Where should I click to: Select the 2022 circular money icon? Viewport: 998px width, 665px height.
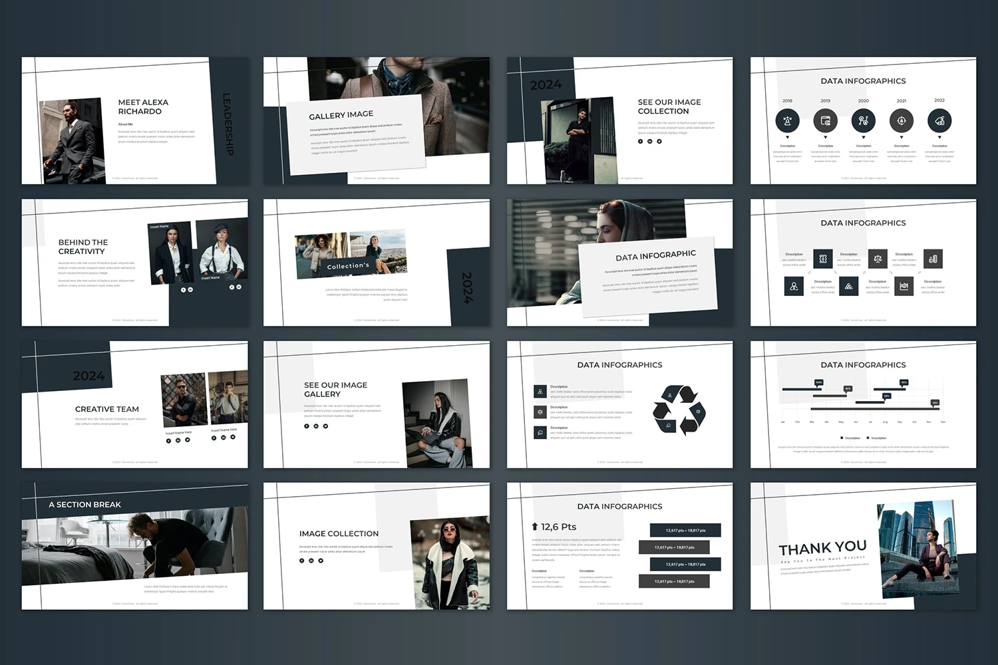coord(939,121)
